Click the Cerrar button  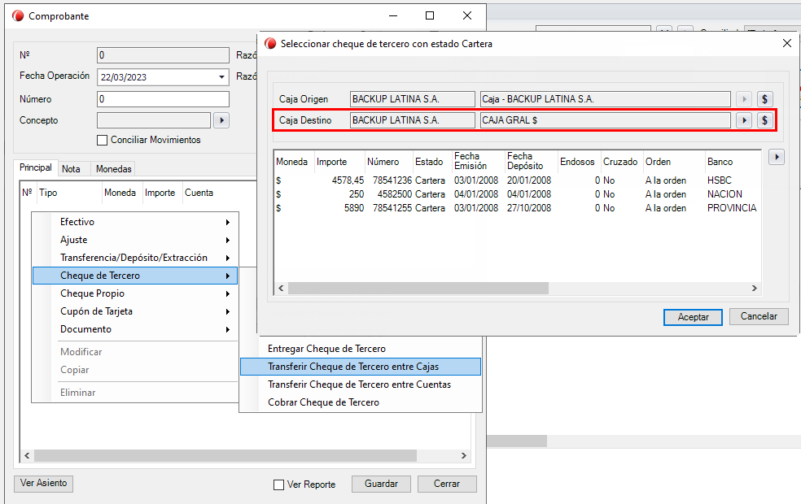click(x=447, y=484)
